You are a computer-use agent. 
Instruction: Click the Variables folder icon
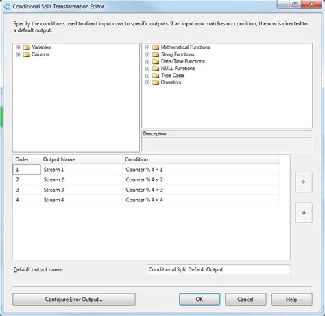tap(27, 47)
